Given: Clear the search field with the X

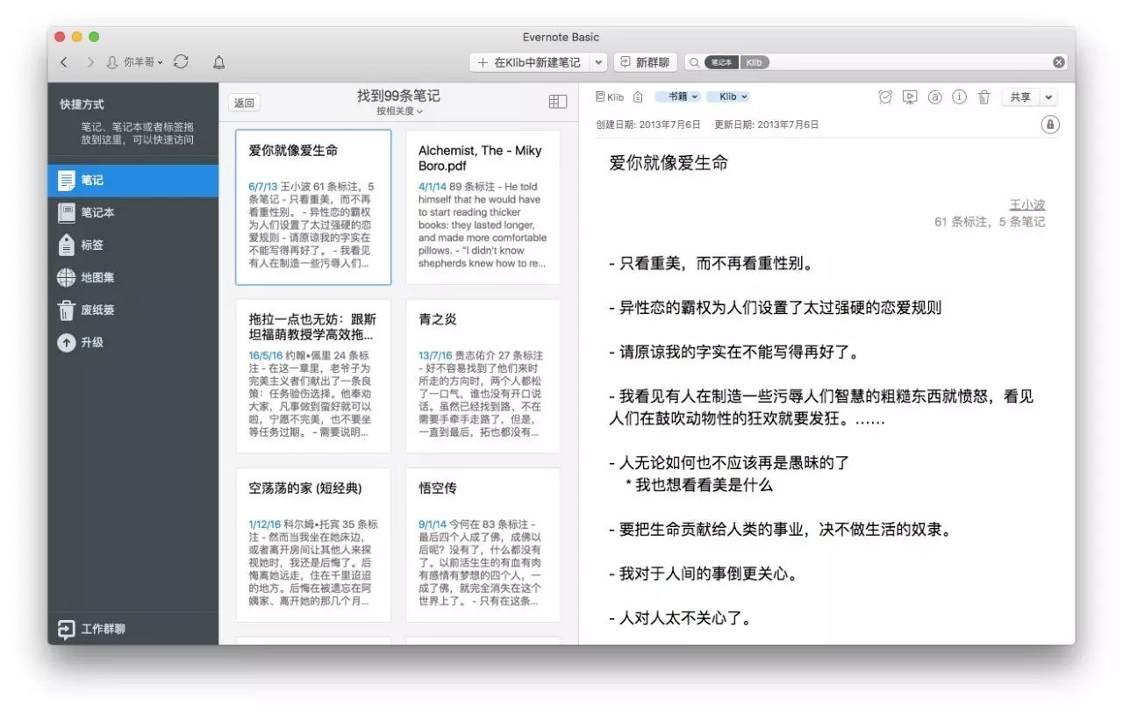Looking at the screenshot, I should [1059, 62].
